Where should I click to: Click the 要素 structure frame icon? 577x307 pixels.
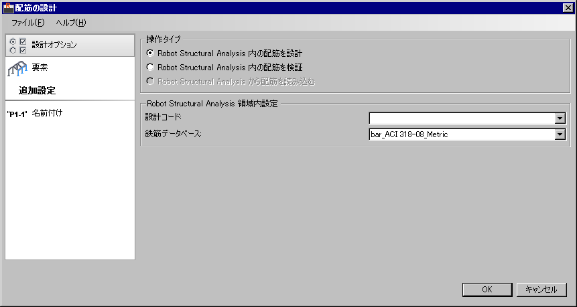[17, 68]
